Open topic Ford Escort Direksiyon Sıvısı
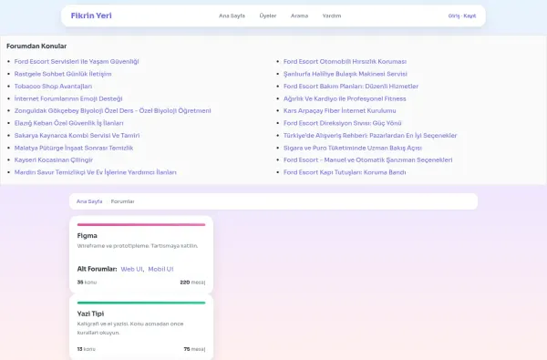The width and height of the screenshot is (547, 360). click(x=342, y=123)
